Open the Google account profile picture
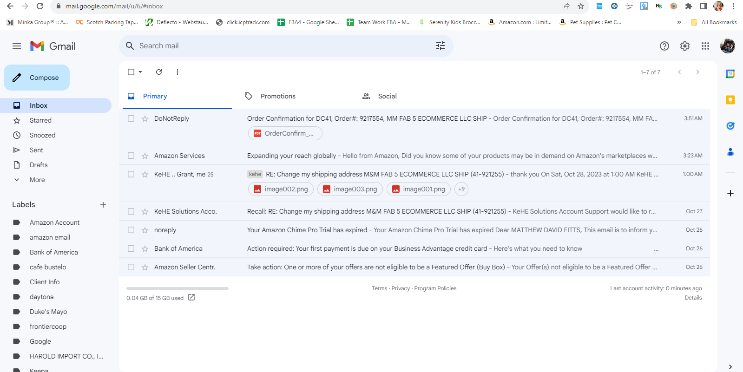Screen dimensions: 743x372 point(728,46)
